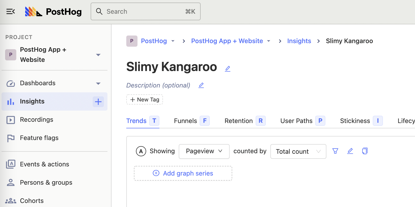Switch to the Retention tab
The height and width of the screenshot is (207, 415).
tap(245, 121)
